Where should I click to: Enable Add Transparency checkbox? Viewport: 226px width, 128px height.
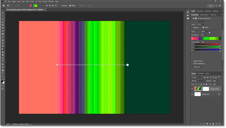(192, 64)
